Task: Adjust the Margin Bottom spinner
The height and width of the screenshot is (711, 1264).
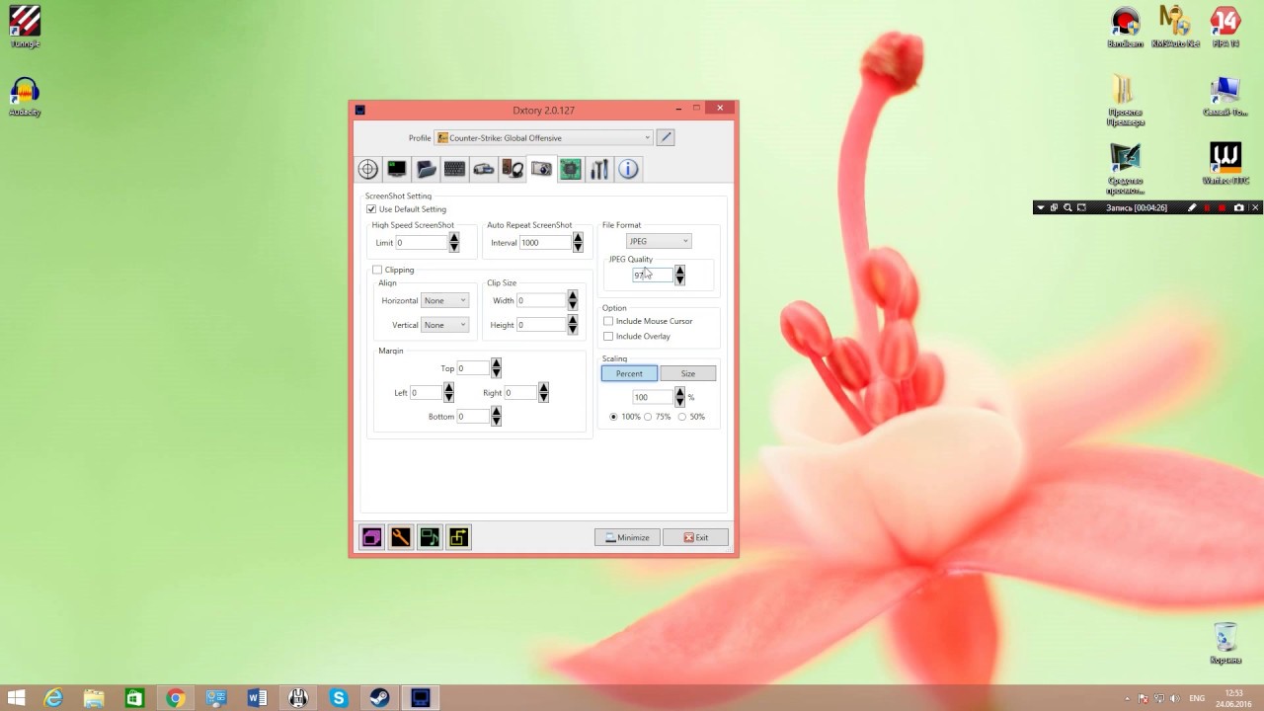Action: pyautogui.click(x=496, y=417)
